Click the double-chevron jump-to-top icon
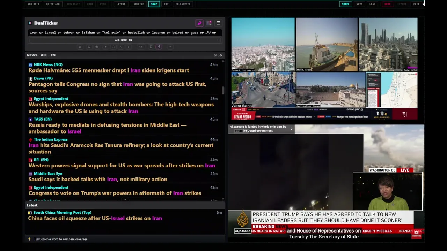The image size is (447, 251). [113, 47]
